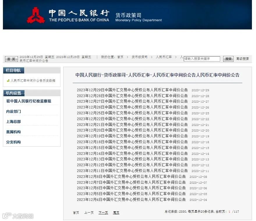Click the 上一页 previous page link
Image resolution: width=256 pixels, height=221 pixels.
pos(89,213)
